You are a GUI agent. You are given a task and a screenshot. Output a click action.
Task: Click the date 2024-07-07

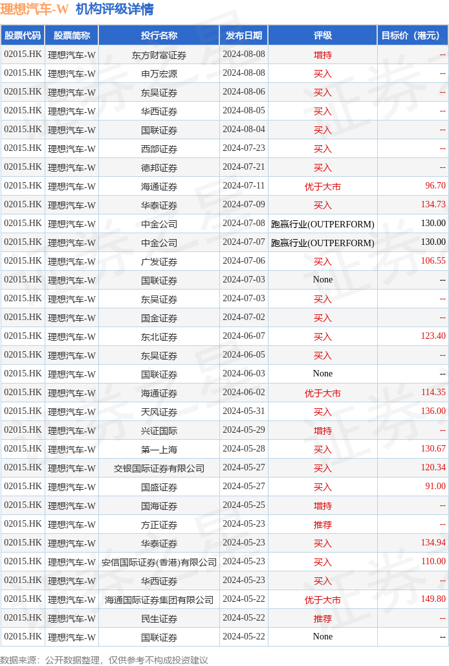pos(244,242)
